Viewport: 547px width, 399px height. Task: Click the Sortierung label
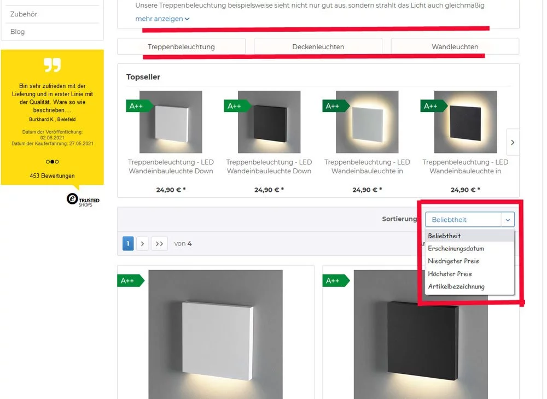[x=399, y=219]
